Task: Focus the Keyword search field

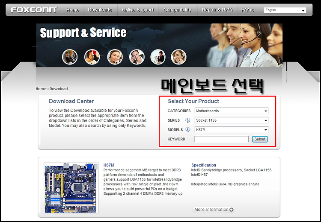Action: 221,139
